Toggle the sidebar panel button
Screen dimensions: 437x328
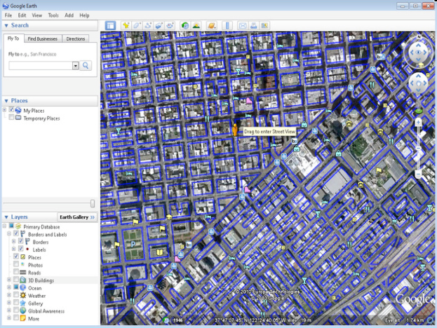click(x=110, y=26)
